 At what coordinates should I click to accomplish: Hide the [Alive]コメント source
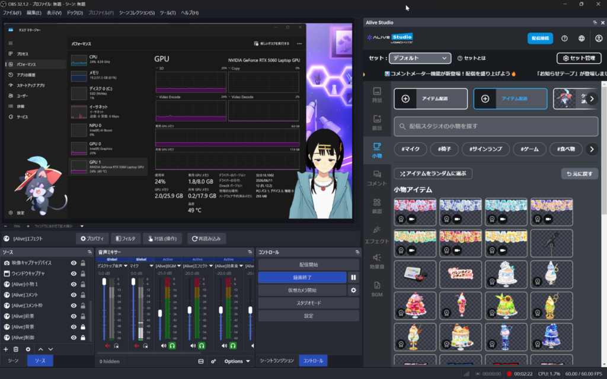click(74, 295)
